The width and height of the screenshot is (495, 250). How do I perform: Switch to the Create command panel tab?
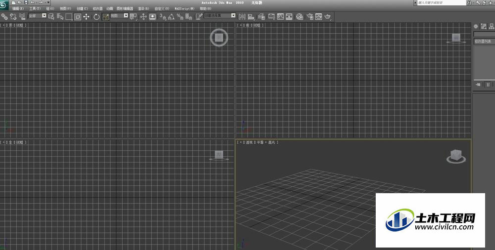(x=476, y=27)
